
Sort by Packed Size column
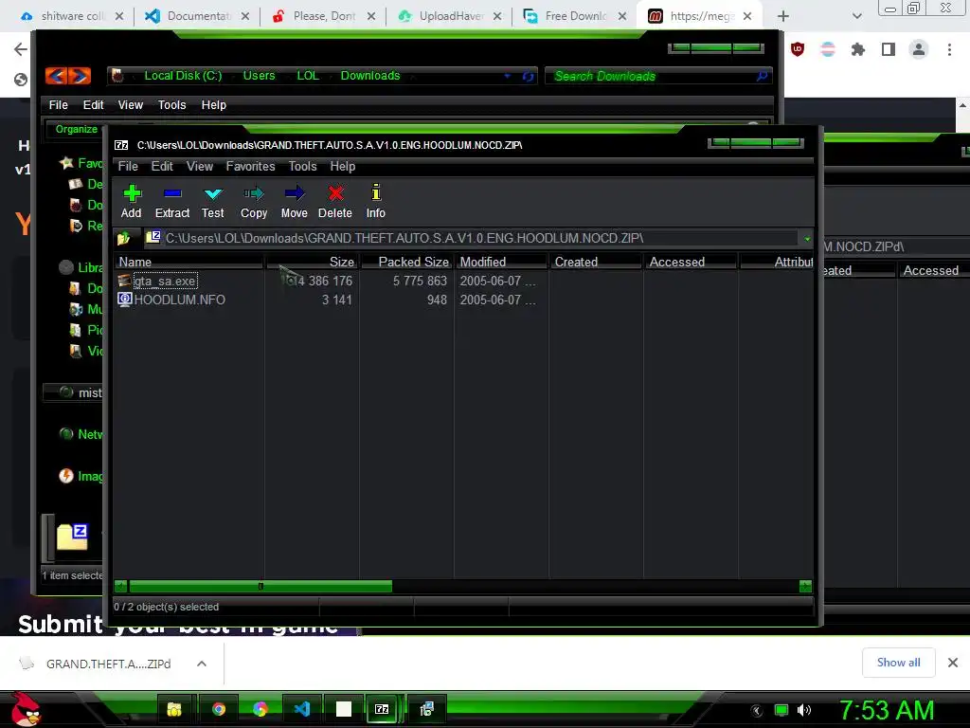click(x=407, y=262)
